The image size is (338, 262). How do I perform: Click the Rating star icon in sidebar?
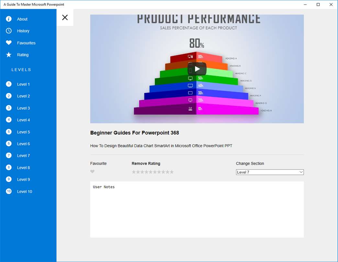click(9, 55)
